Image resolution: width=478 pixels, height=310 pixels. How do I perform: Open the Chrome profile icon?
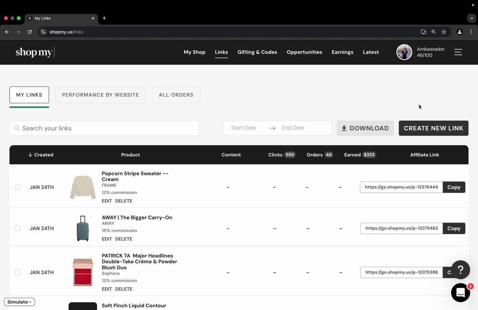[460, 32]
